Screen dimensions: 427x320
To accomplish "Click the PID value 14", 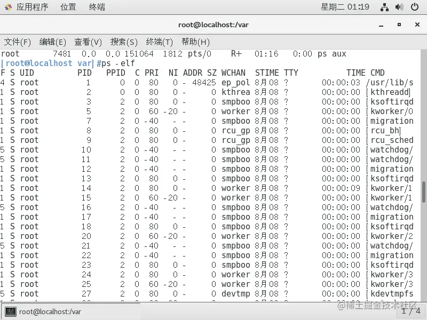I will point(86,188).
